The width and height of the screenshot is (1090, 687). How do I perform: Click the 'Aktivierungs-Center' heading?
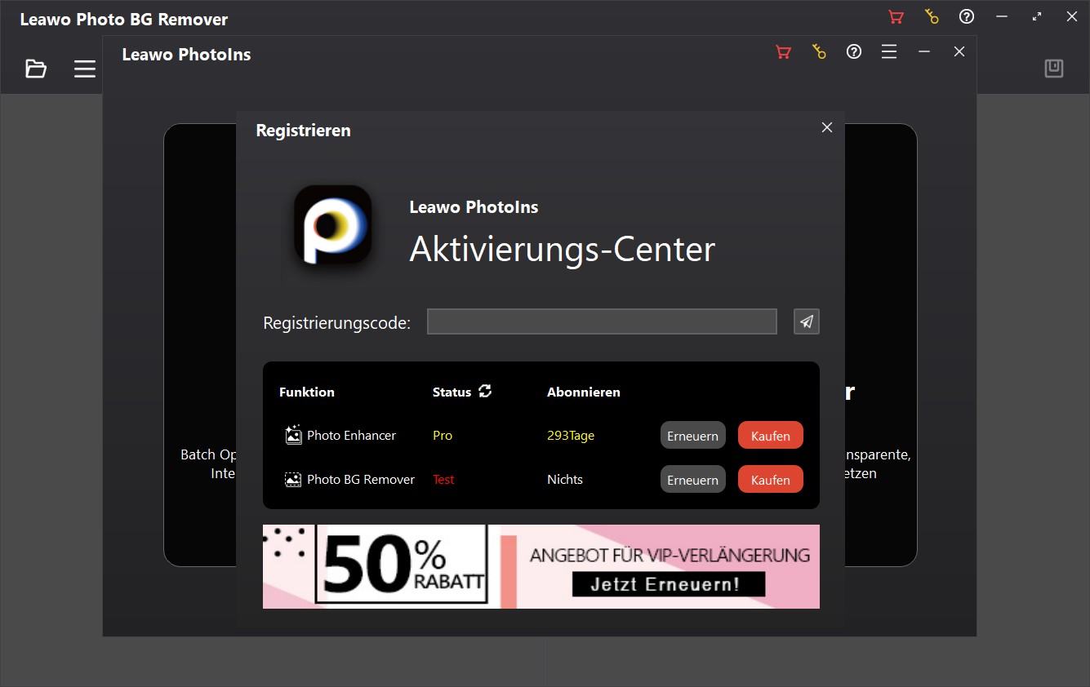[x=563, y=249]
